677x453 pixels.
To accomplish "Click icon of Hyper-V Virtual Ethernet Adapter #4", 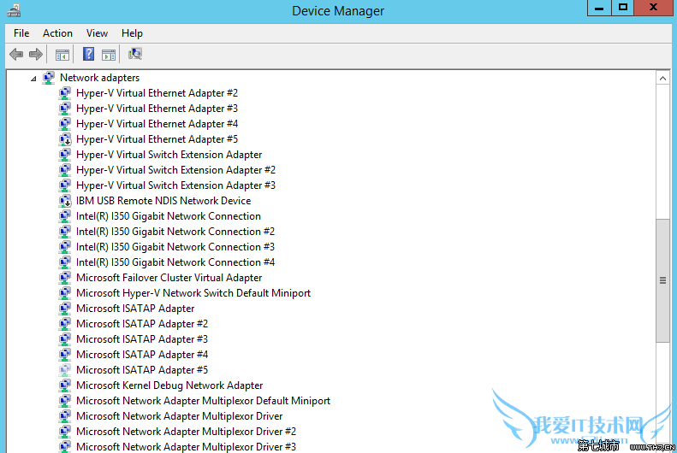I will coord(65,124).
